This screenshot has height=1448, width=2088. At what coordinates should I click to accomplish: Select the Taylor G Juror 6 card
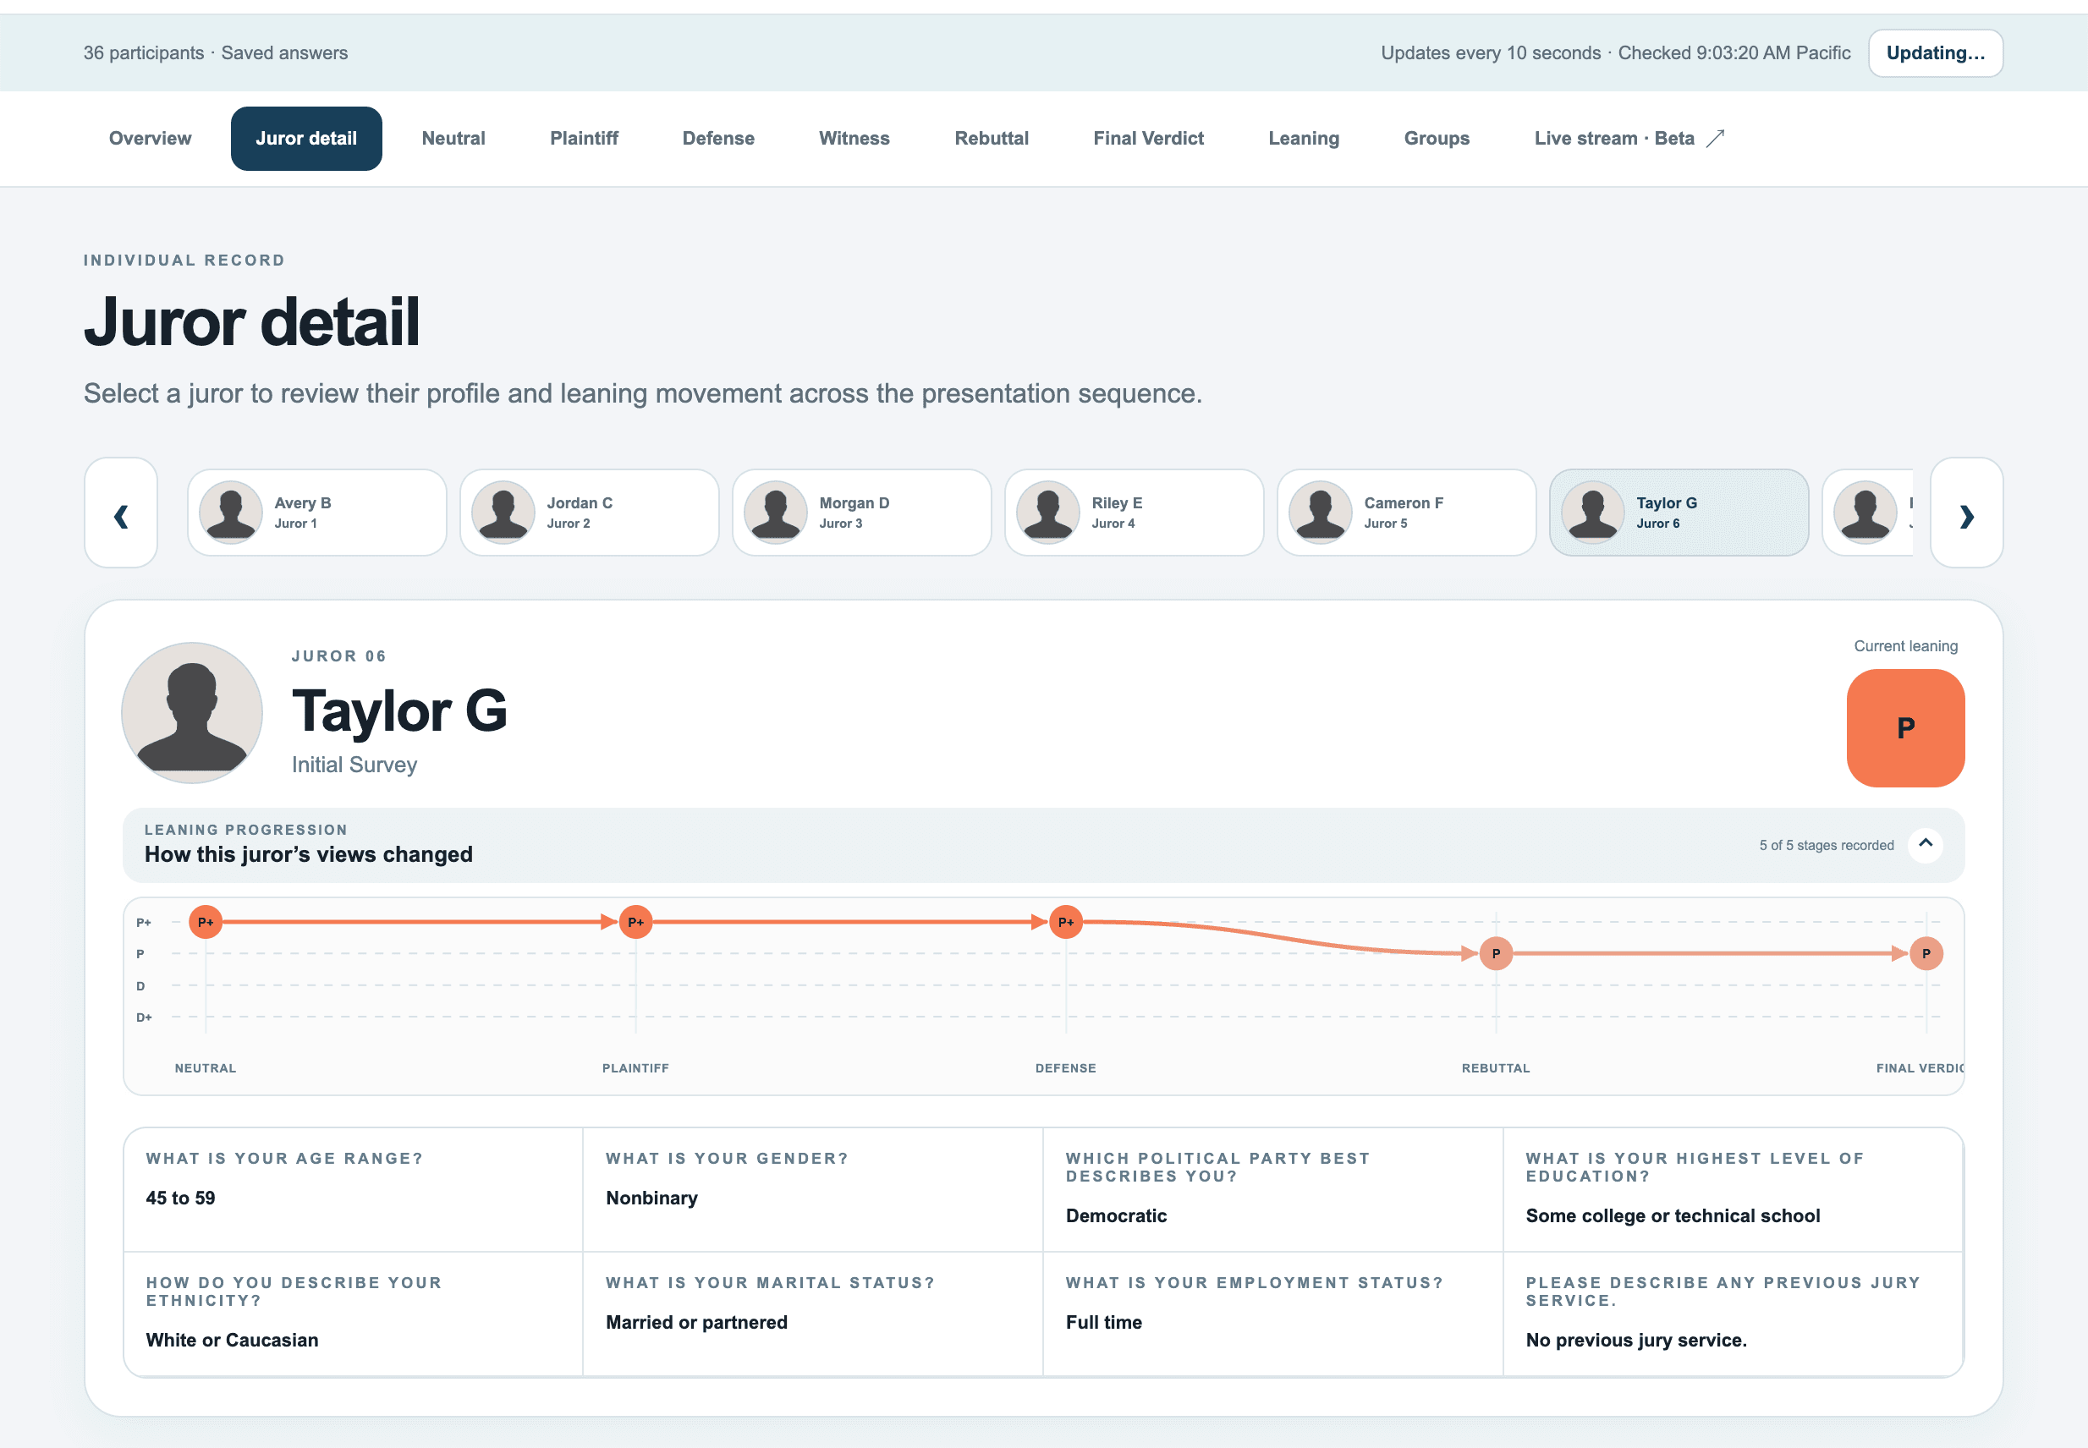[x=1678, y=513]
